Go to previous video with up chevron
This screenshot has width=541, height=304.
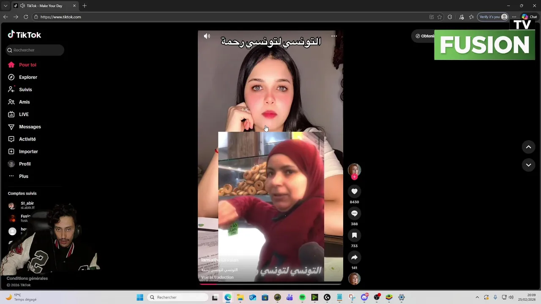pyautogui.click(x=528, y=147)
